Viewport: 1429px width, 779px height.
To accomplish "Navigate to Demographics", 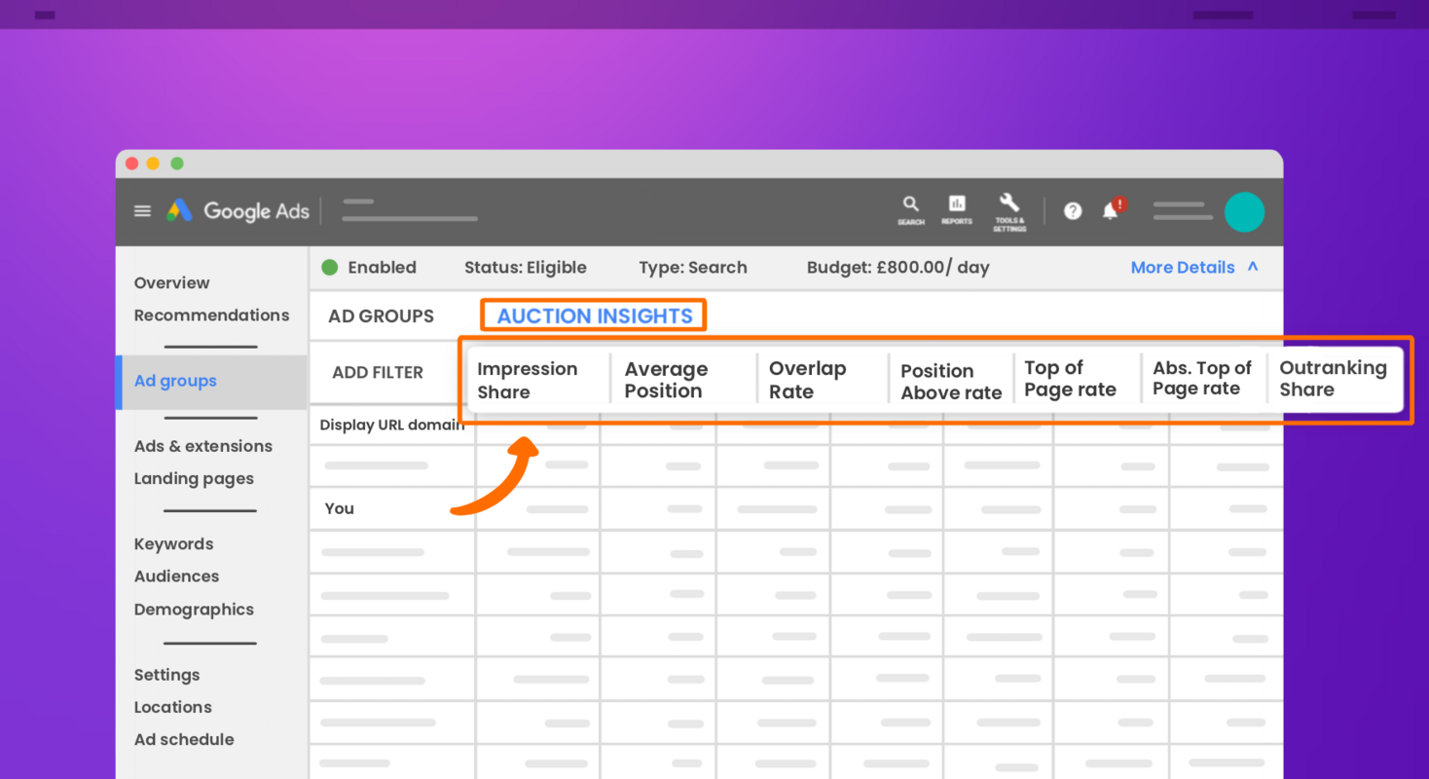I will coord(194,609).
